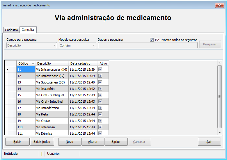Click the Alterar button
Image resolution: width=227 pixels, height=160 pixels.
pos(93,142)
